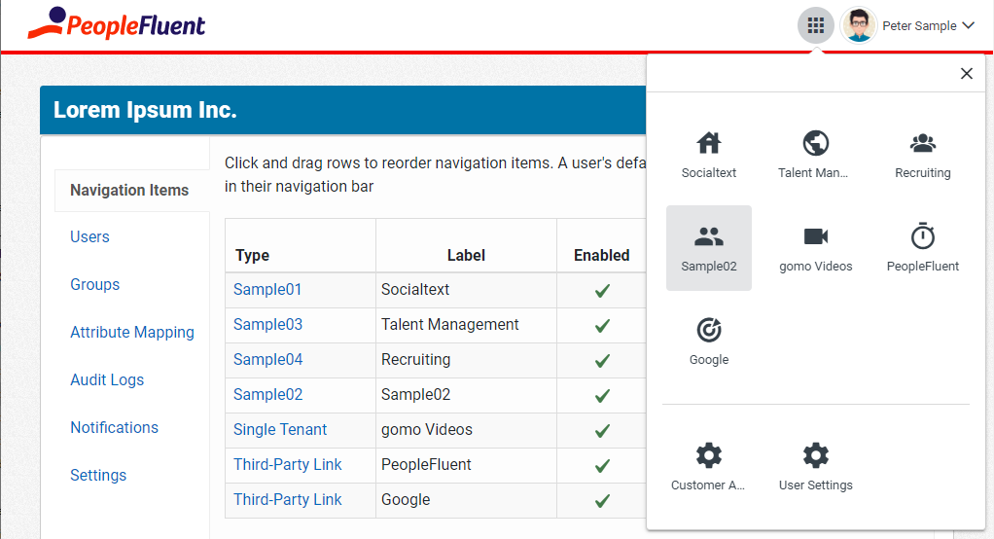Click the enabled checkmark for Recruiting row
994x539 pixels.
[x=602, y=361]
